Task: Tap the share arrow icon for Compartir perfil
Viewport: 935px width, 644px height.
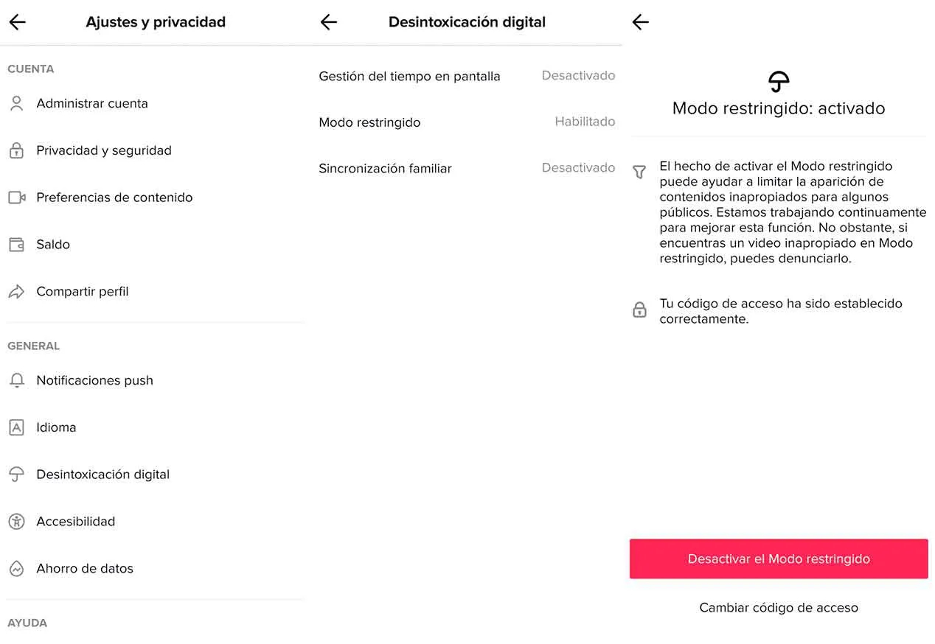Action: (16, 292)
